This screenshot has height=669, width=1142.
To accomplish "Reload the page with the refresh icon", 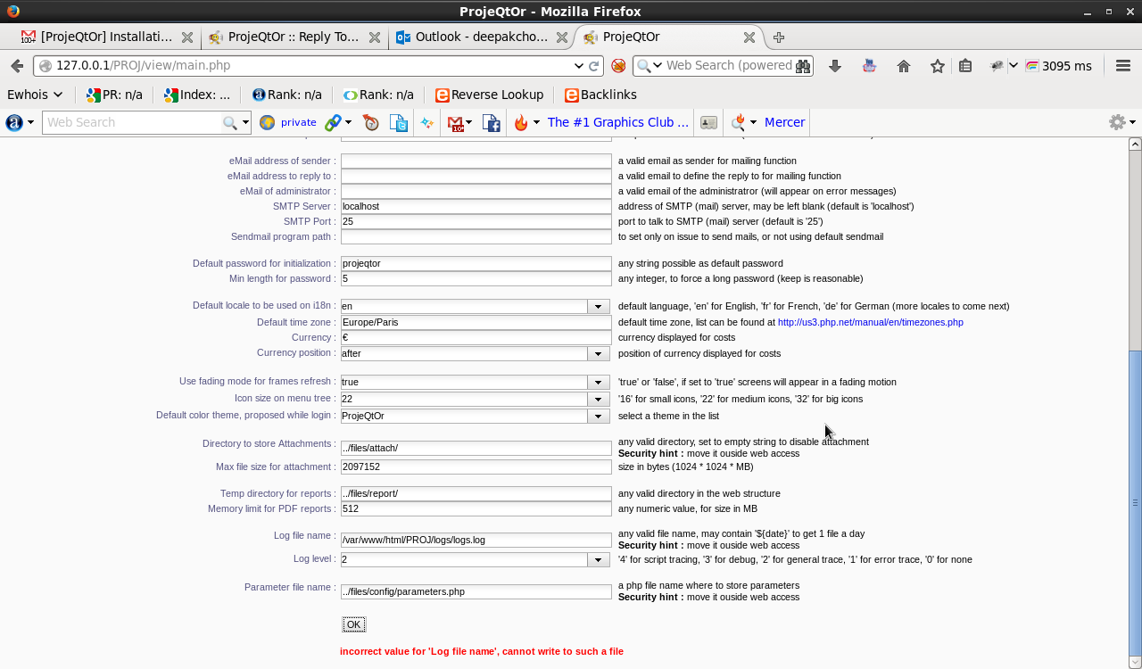I will (x=594, y=65).
